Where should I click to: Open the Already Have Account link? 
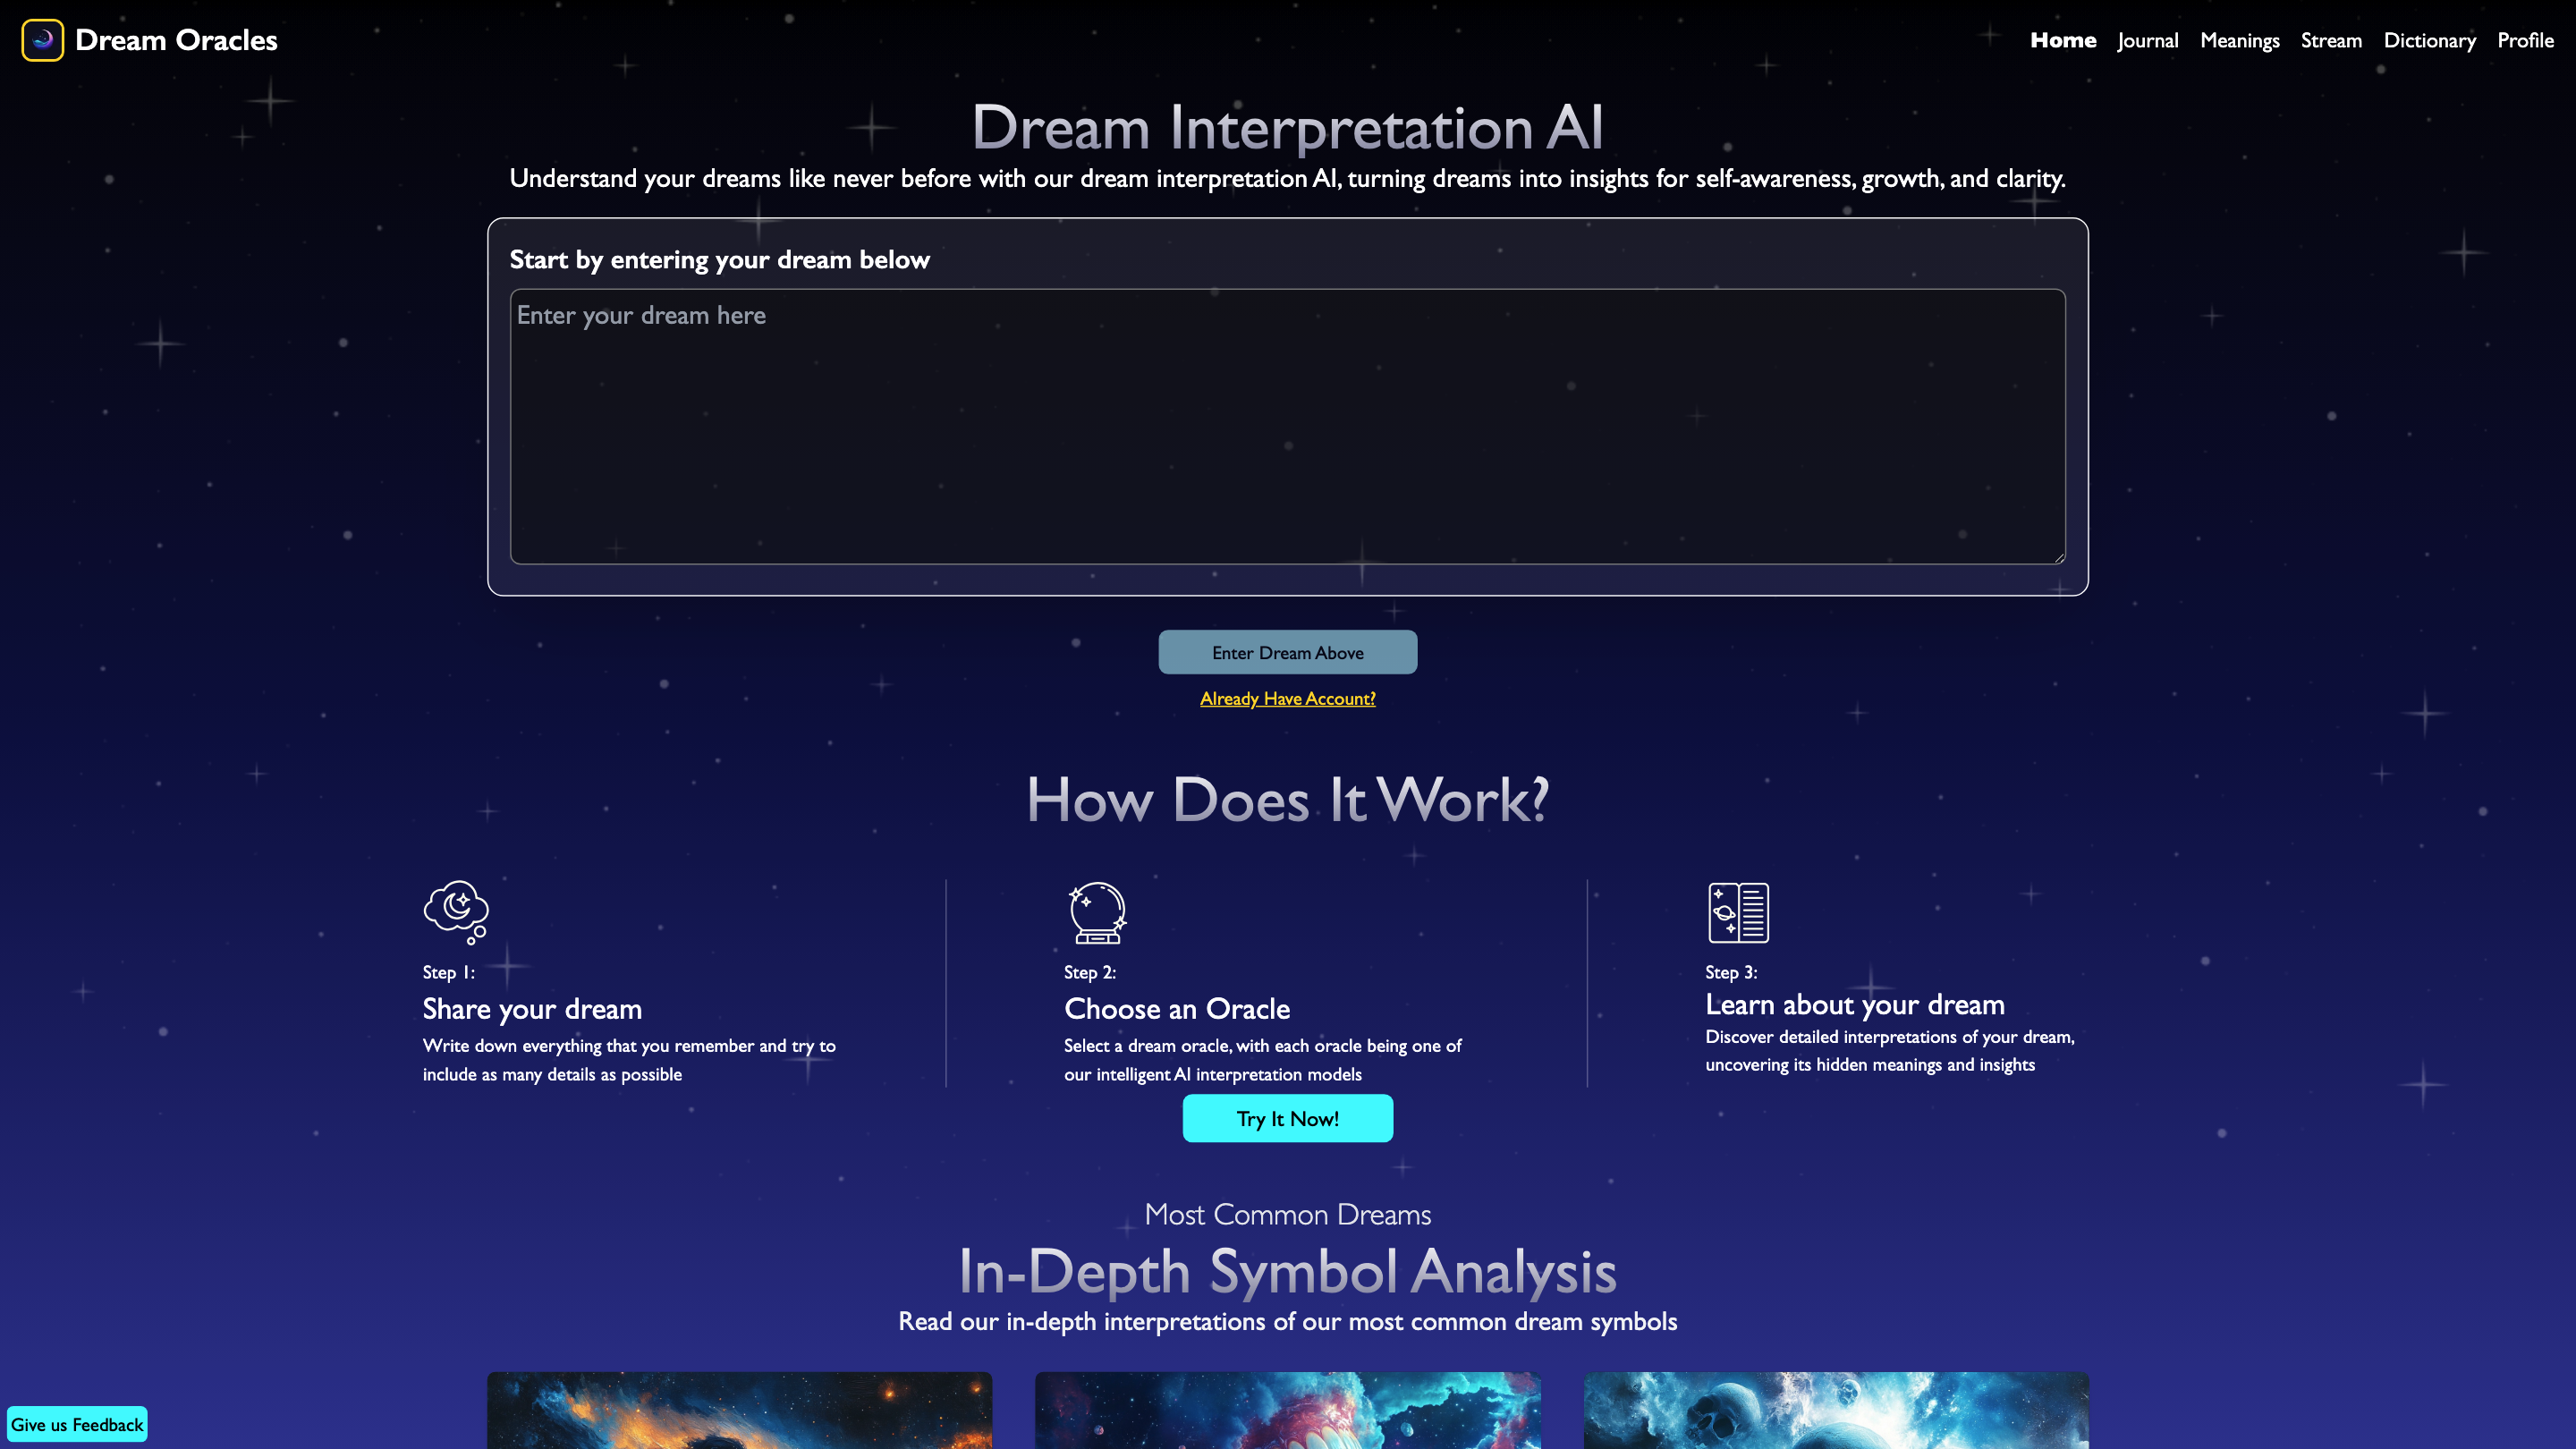[1288, 698]
